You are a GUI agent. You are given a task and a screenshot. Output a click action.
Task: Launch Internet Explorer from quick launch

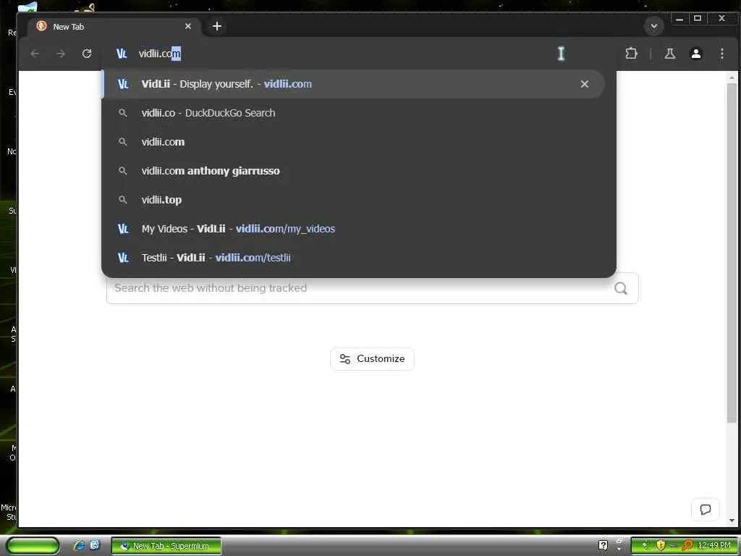pos(79,546)
